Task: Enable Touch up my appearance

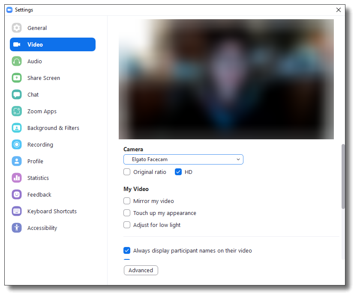Action: click(x=127, y=213)
